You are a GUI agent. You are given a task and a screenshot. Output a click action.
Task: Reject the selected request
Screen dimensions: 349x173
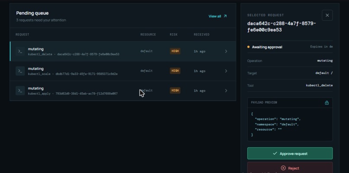click(x=290, y=168)
